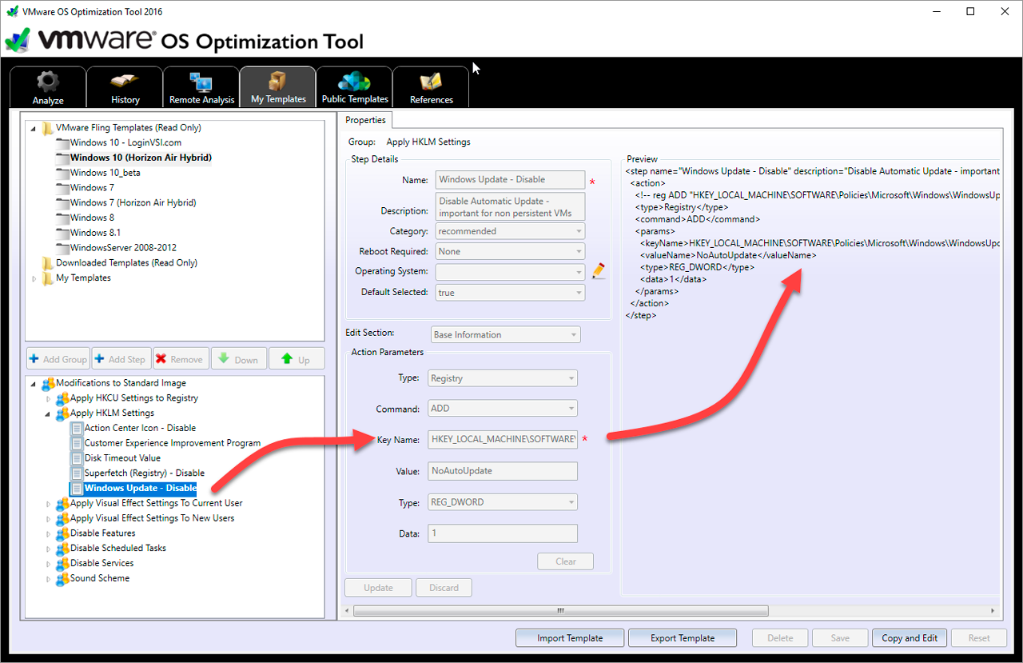Click the Import Template button

pos(570,638)
